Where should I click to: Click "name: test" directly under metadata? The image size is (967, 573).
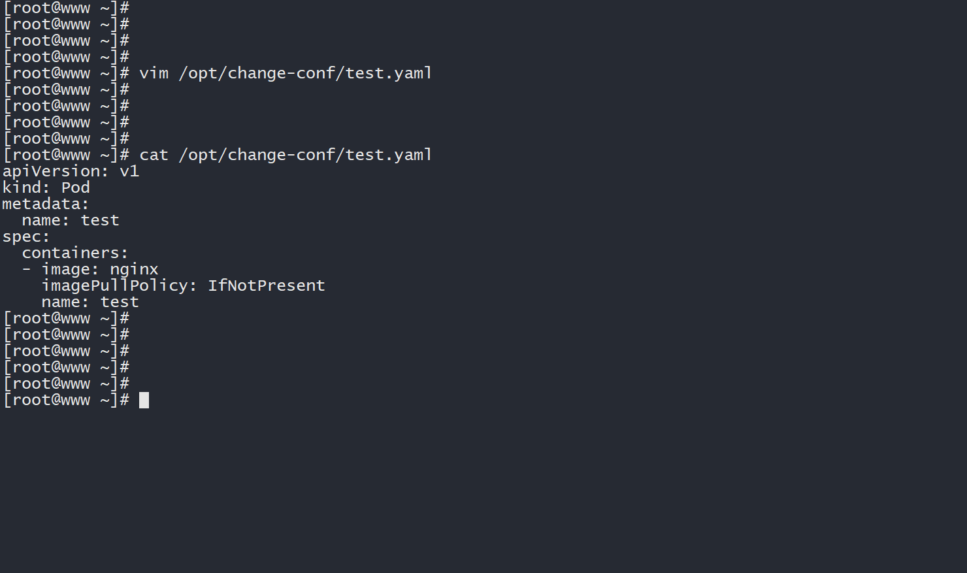pos(71,220)
